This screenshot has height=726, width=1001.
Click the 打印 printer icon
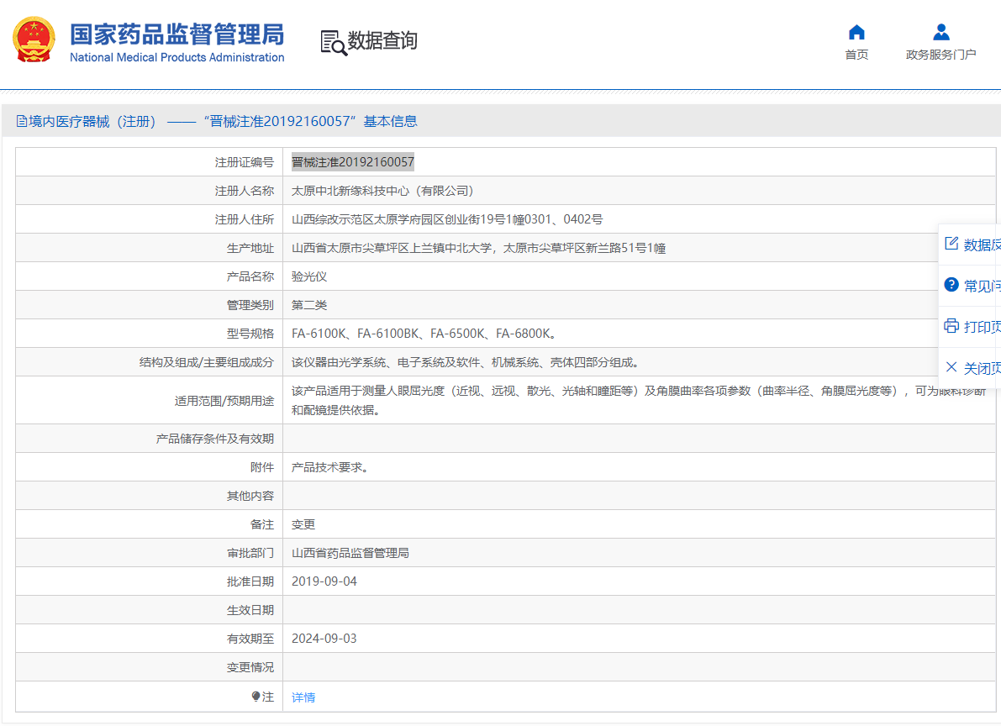951,326
